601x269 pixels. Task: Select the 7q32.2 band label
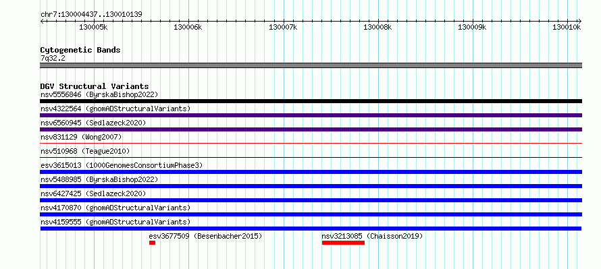pyautogui.click(x=53, y=58)
